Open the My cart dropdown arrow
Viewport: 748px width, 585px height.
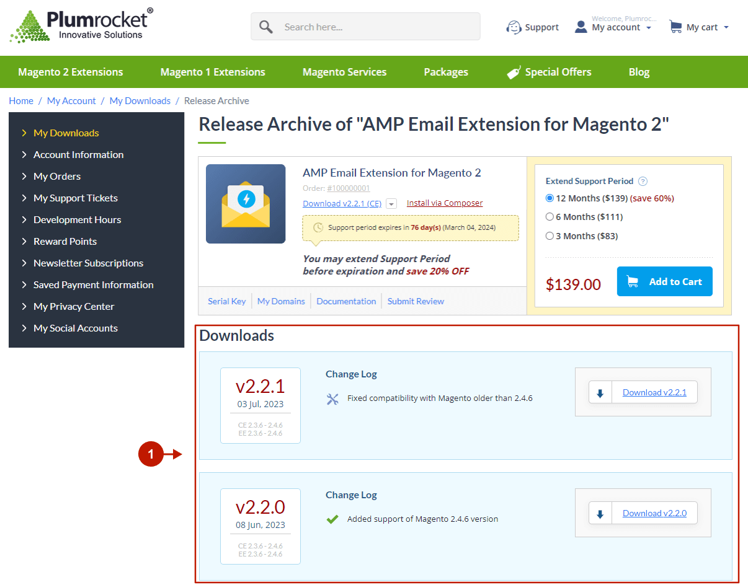click(x=726, y=27)
